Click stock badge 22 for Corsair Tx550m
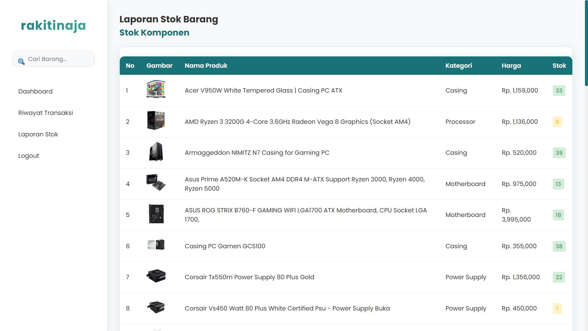 [559, 277]
